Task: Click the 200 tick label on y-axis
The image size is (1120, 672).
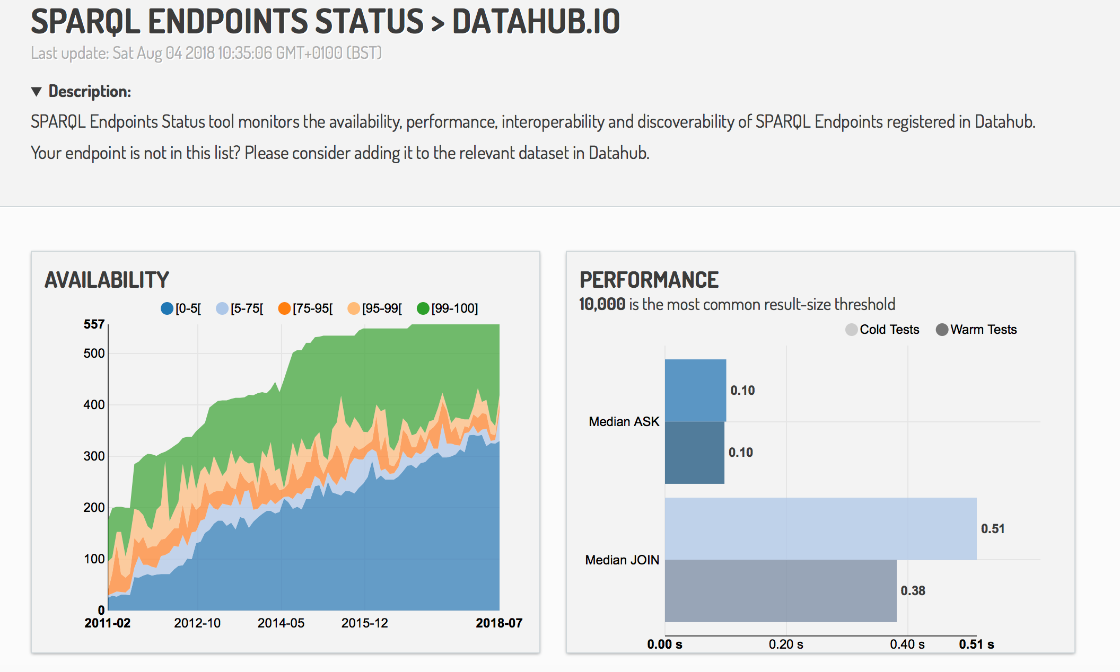Action: point(94,508)
